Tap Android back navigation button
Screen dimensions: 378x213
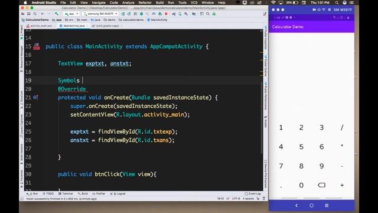296,205
